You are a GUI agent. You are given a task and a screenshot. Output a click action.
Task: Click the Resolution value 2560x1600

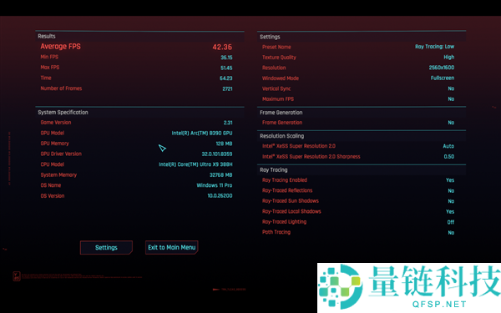[442, 68]
